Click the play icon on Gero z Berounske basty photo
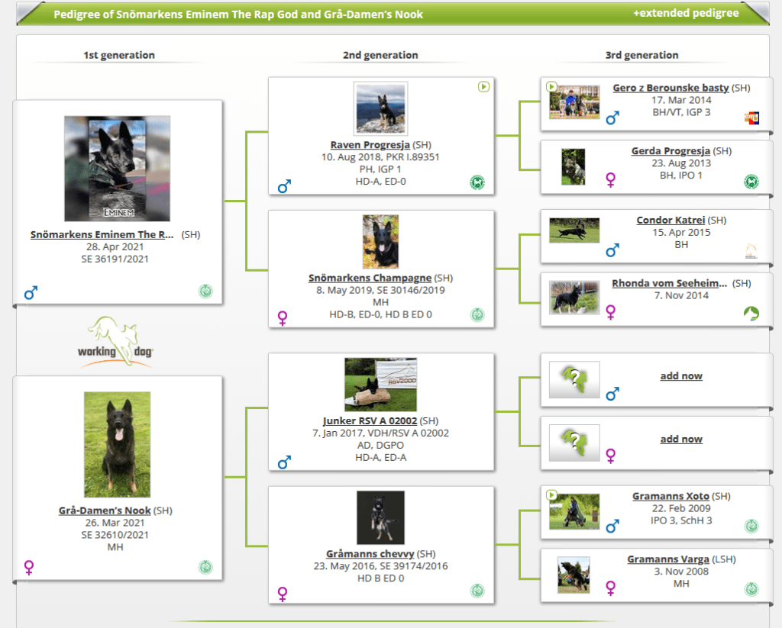 [x=552, y=87]
